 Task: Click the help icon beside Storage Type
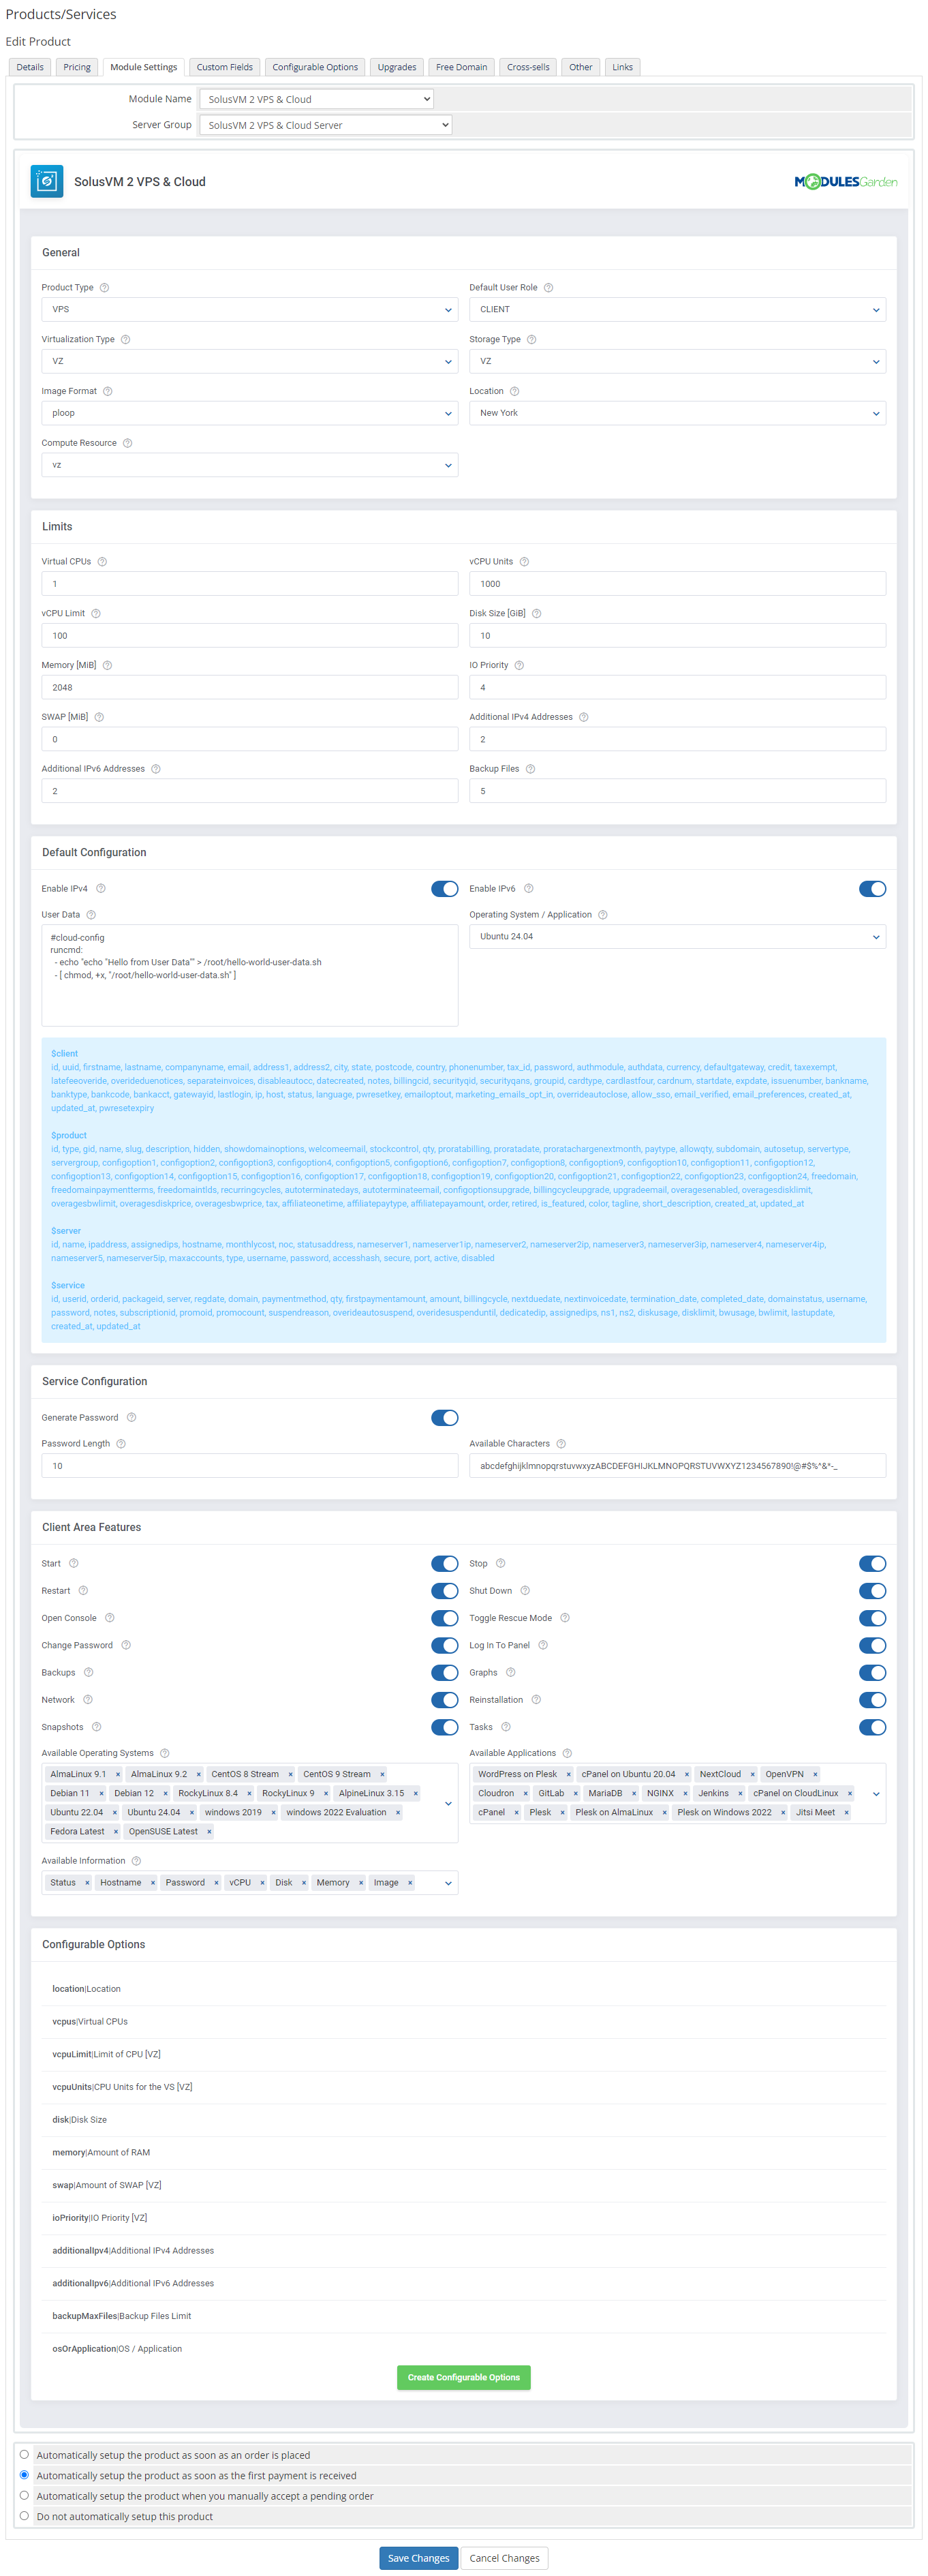click(531, 340)
